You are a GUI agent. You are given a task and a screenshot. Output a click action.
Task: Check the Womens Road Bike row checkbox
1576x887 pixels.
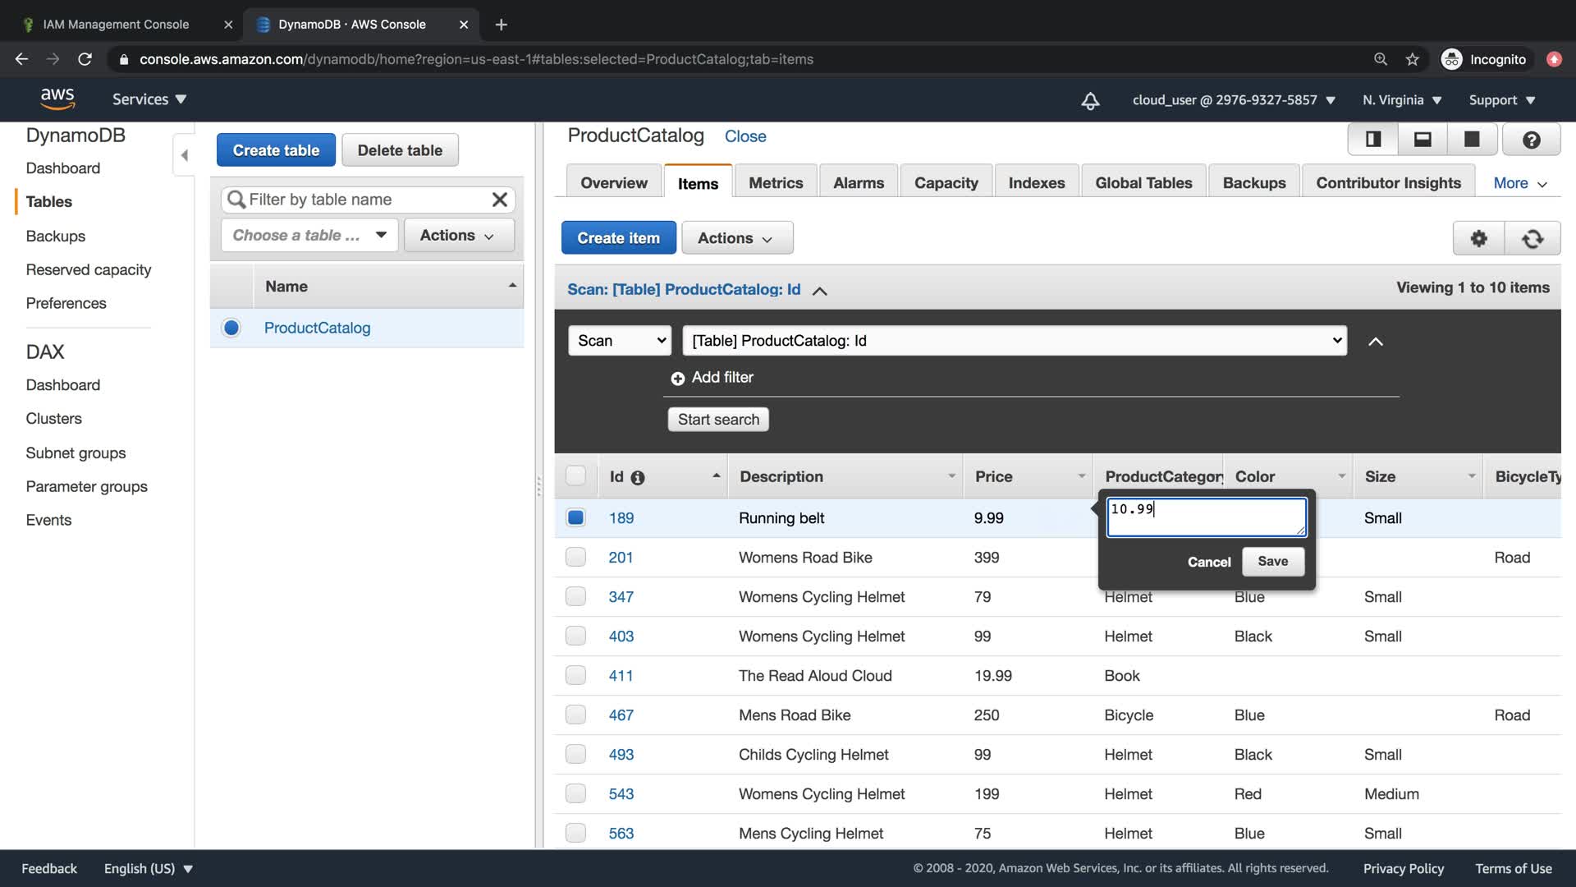(575, 557)
